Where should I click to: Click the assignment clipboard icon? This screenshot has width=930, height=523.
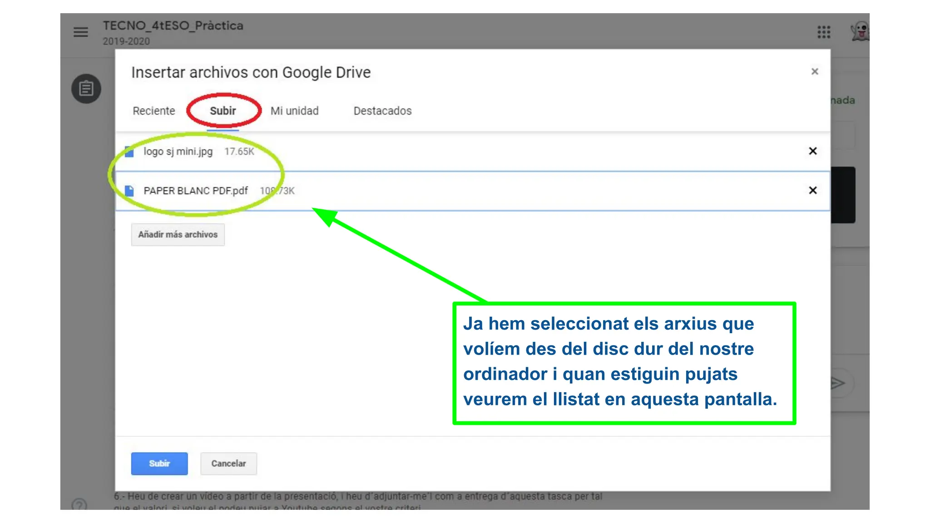86,89
